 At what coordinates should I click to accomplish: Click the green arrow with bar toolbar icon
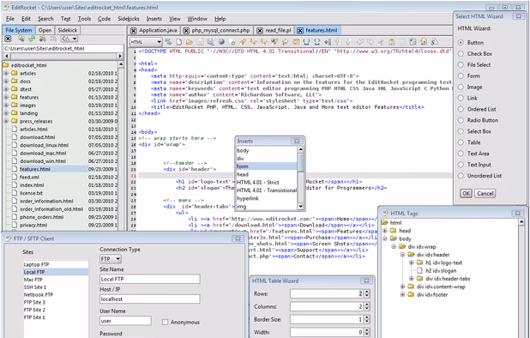coord(328,42)
